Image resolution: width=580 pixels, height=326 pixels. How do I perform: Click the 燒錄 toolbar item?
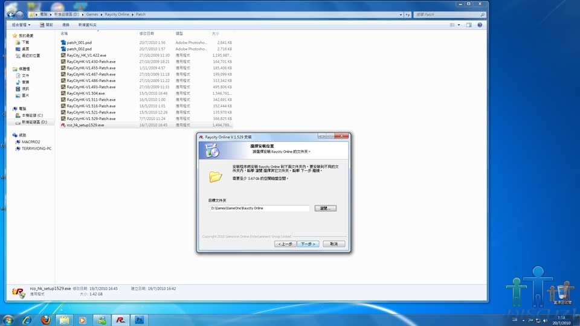(x=65, y=25)
